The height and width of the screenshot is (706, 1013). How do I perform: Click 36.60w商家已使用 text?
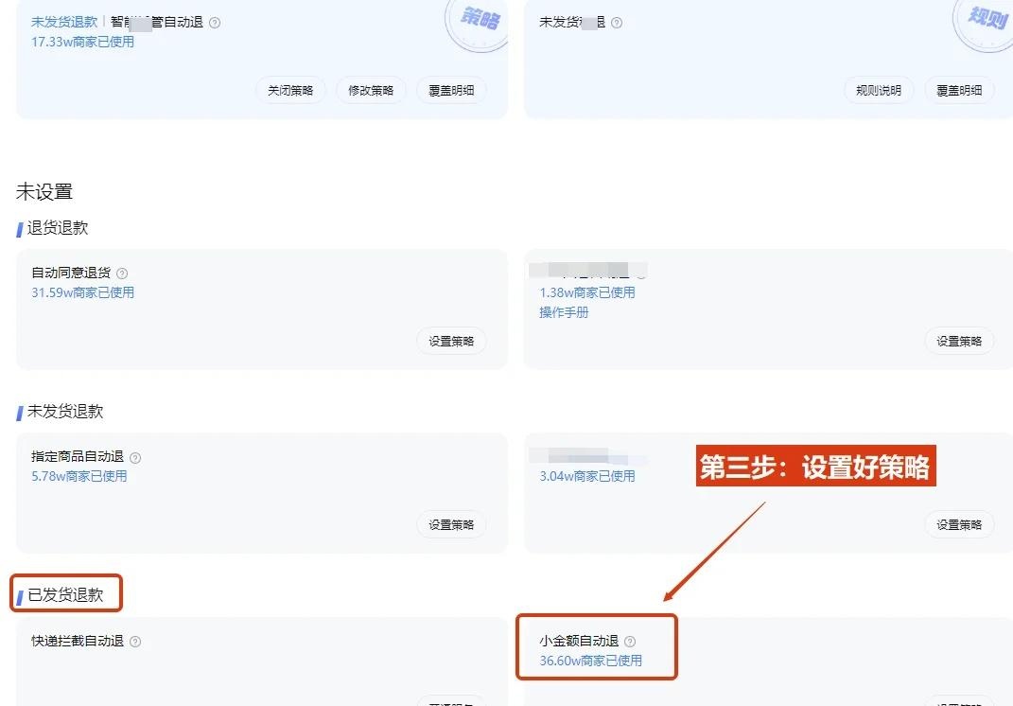(590, 661)
